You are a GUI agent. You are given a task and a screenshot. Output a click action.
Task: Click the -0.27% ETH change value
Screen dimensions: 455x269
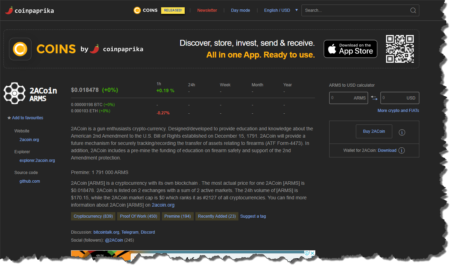(163, 113)
